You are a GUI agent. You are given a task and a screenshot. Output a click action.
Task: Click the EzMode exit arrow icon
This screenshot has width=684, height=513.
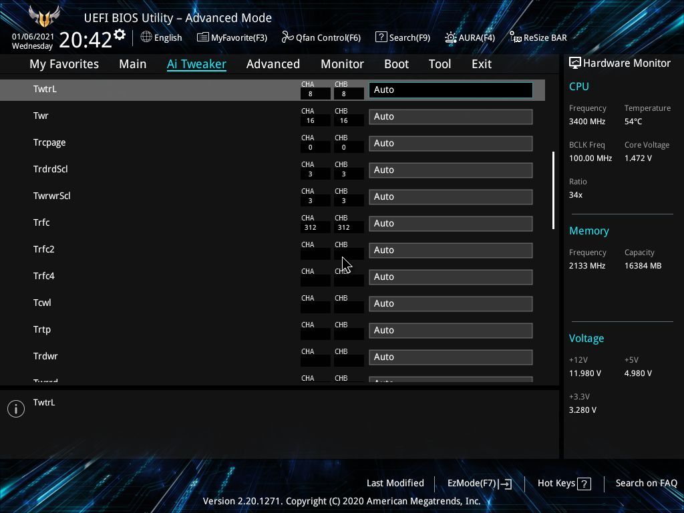(505, 484)
